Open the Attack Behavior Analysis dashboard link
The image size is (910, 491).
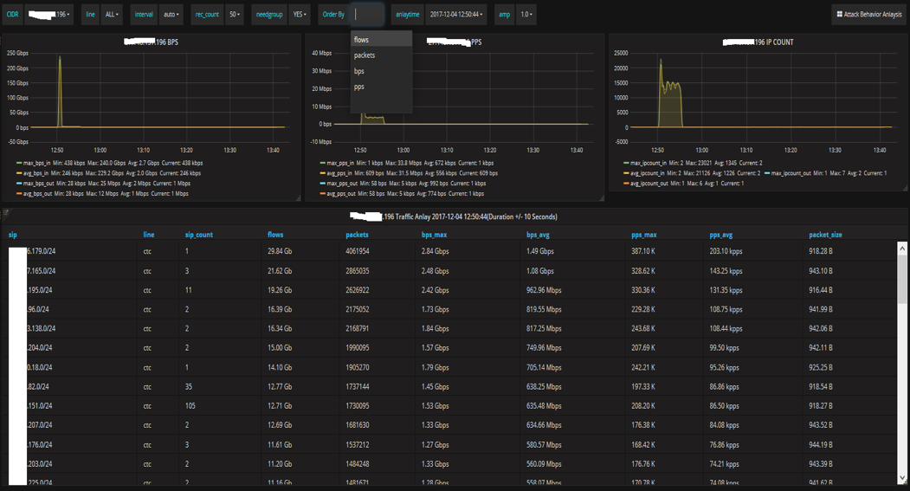[868, 15]
